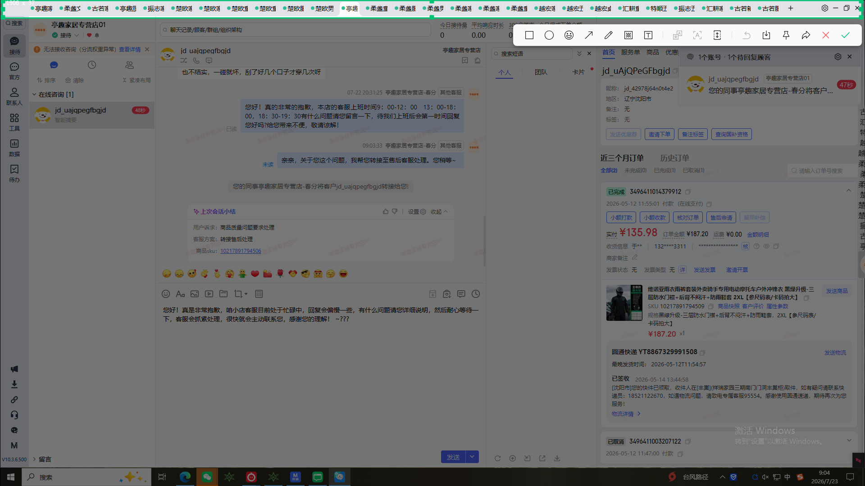Open Microsoft Edge from the Windows taskbar
The width and height of the screenshot is (865, 486).
click(185, 477)
